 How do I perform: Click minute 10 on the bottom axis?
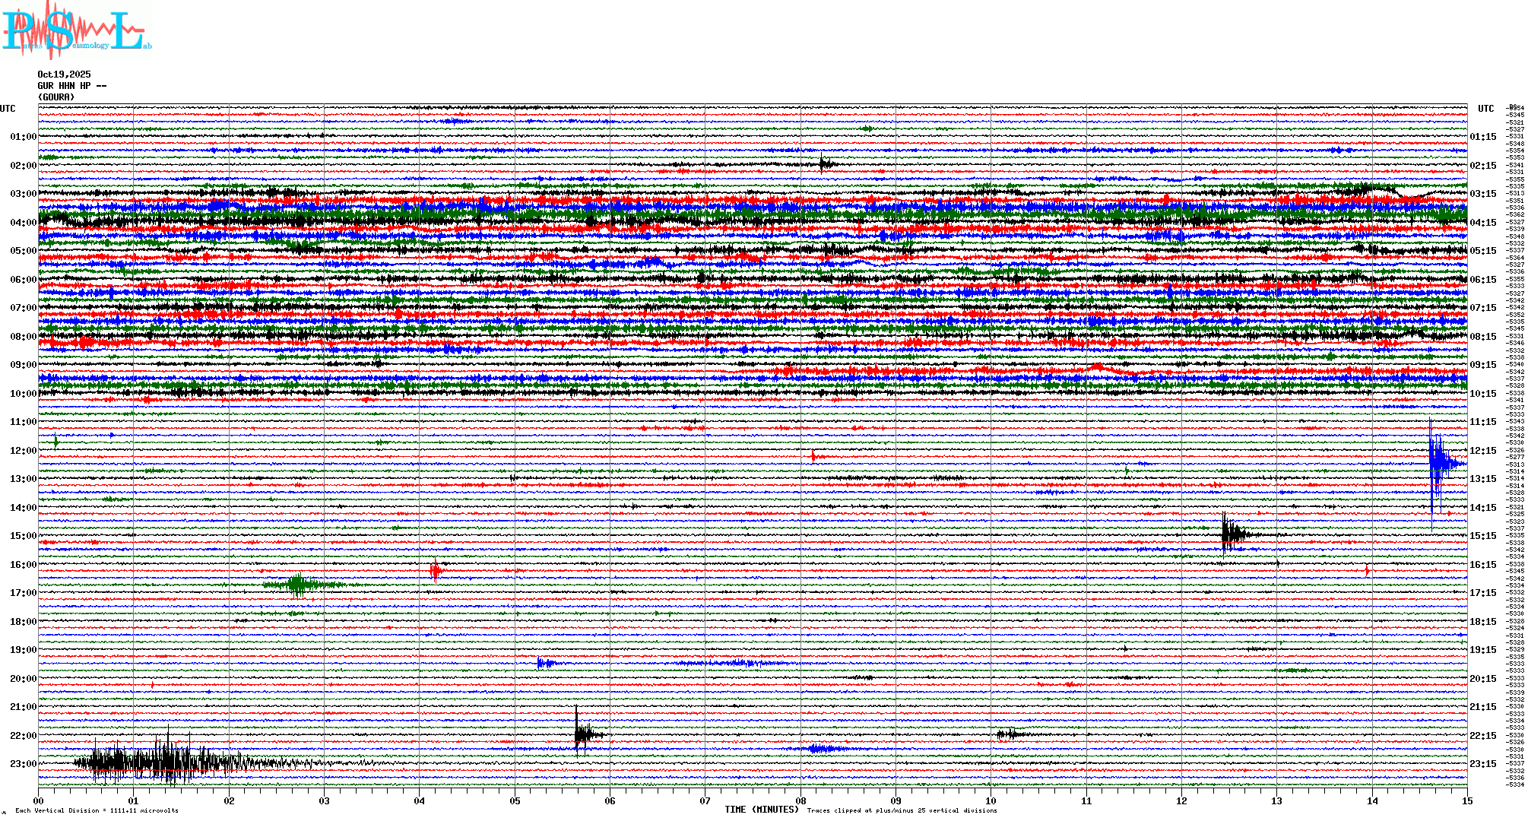point(991,800)
